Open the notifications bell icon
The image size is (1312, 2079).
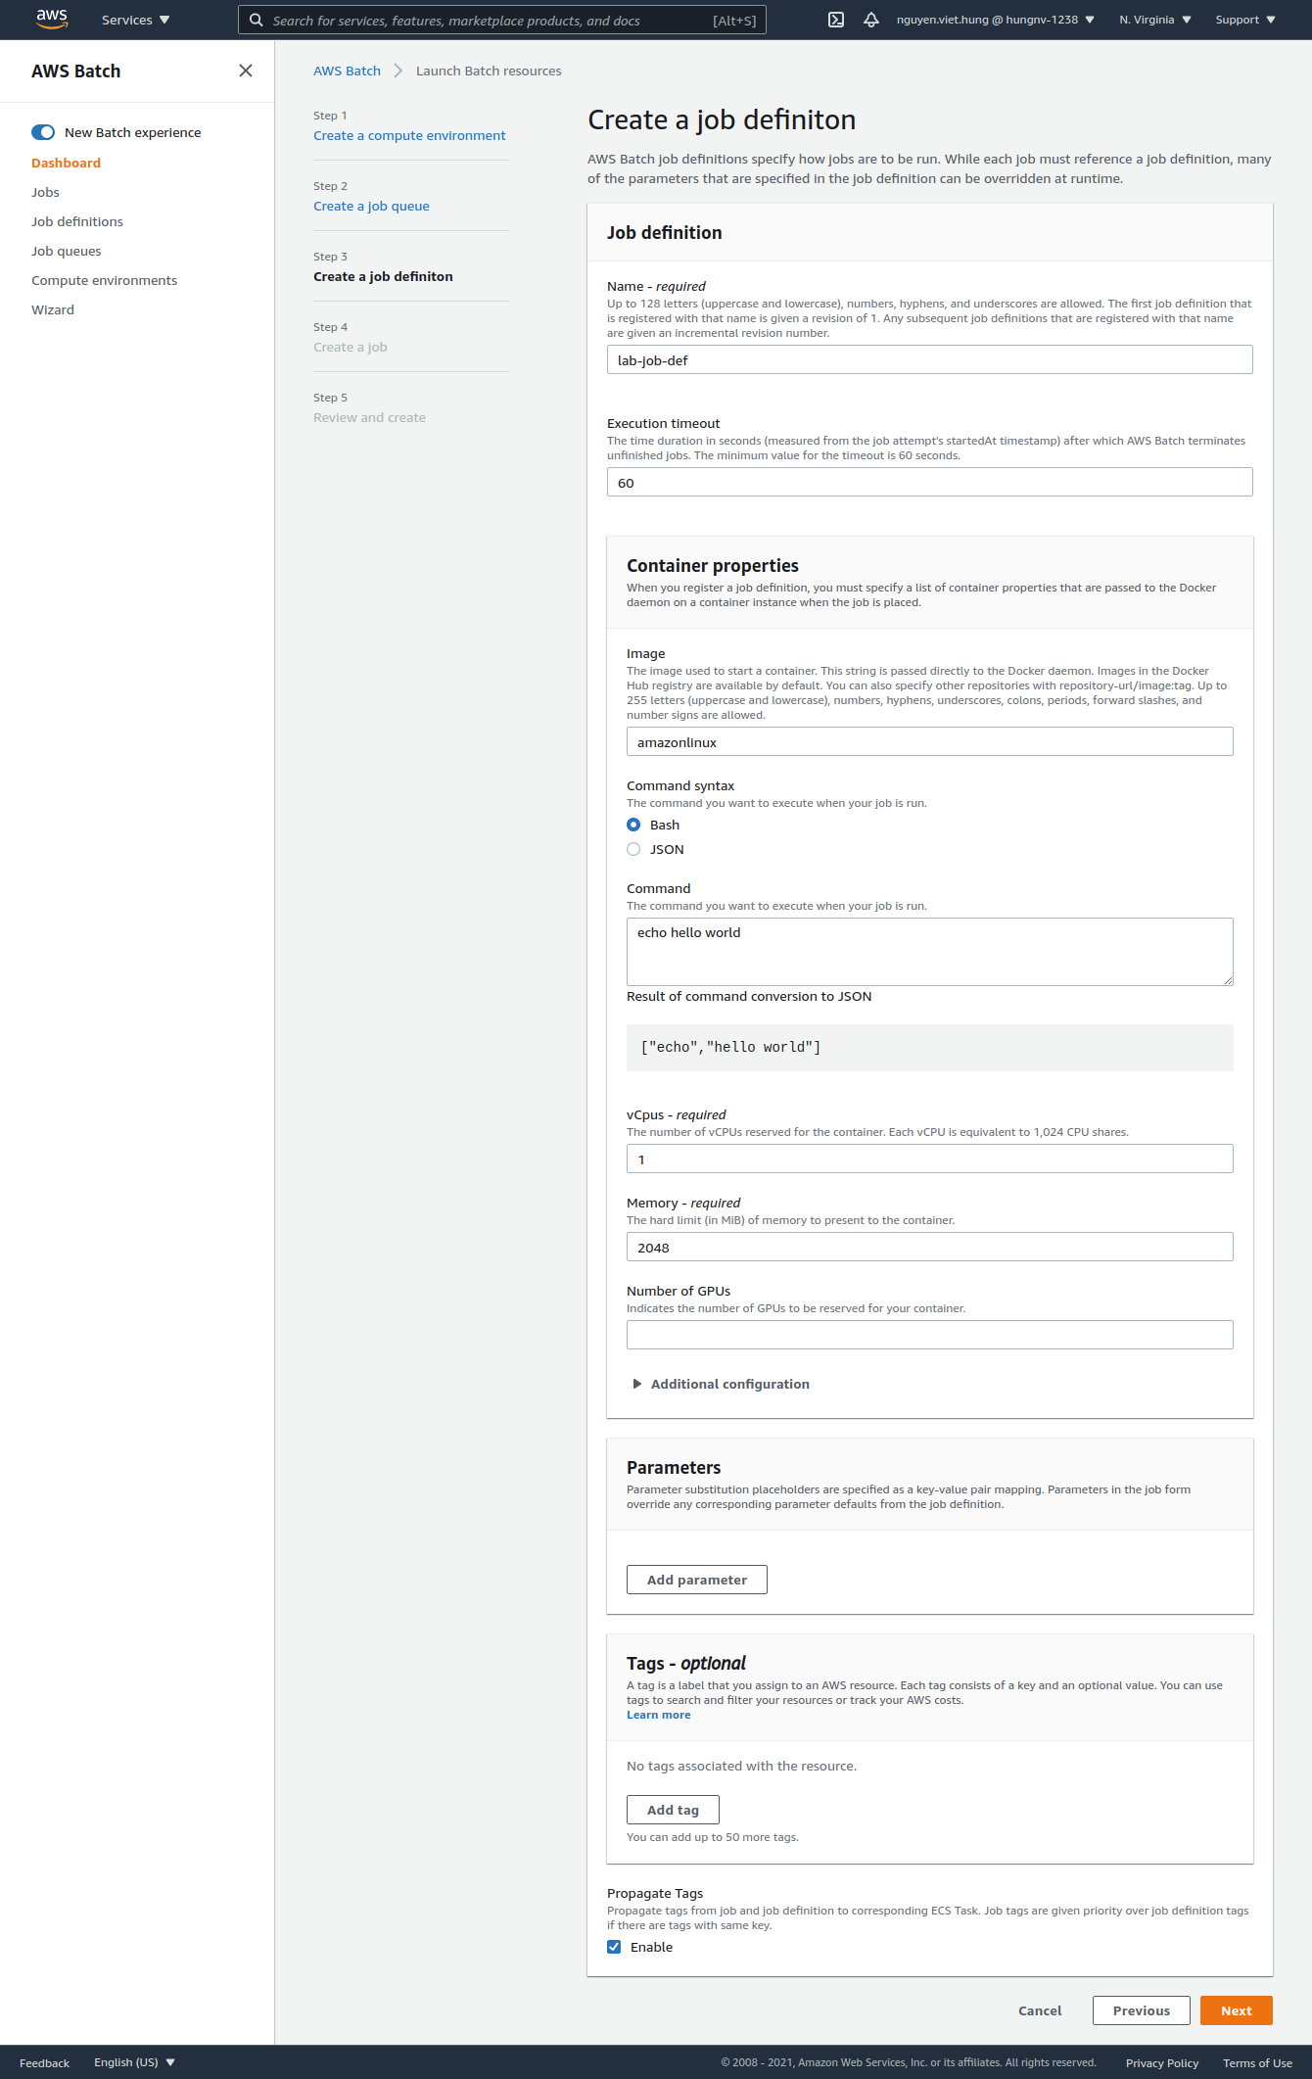click(x=871, y=19)
